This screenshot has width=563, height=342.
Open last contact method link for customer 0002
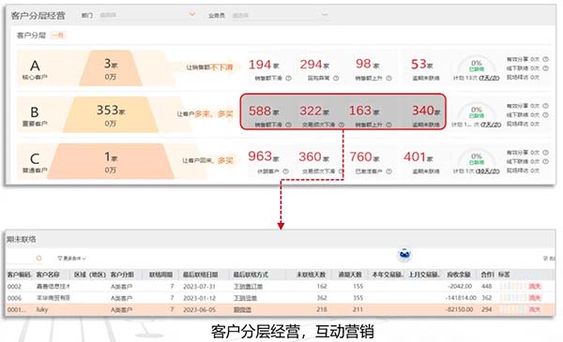tap(248, 287)
